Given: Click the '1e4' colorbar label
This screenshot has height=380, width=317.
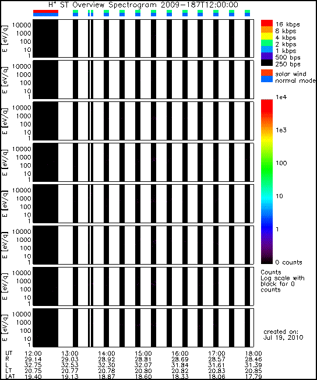Looking at the screenshot, I should tap(281, 97).
